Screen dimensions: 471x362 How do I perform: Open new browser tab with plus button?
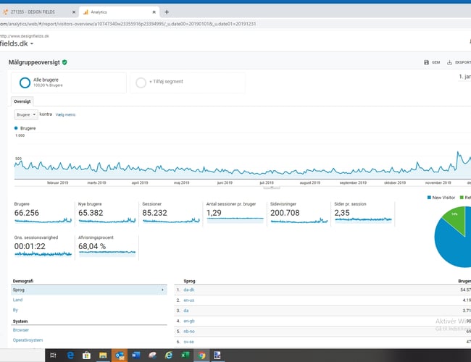[x=167, y=12]
